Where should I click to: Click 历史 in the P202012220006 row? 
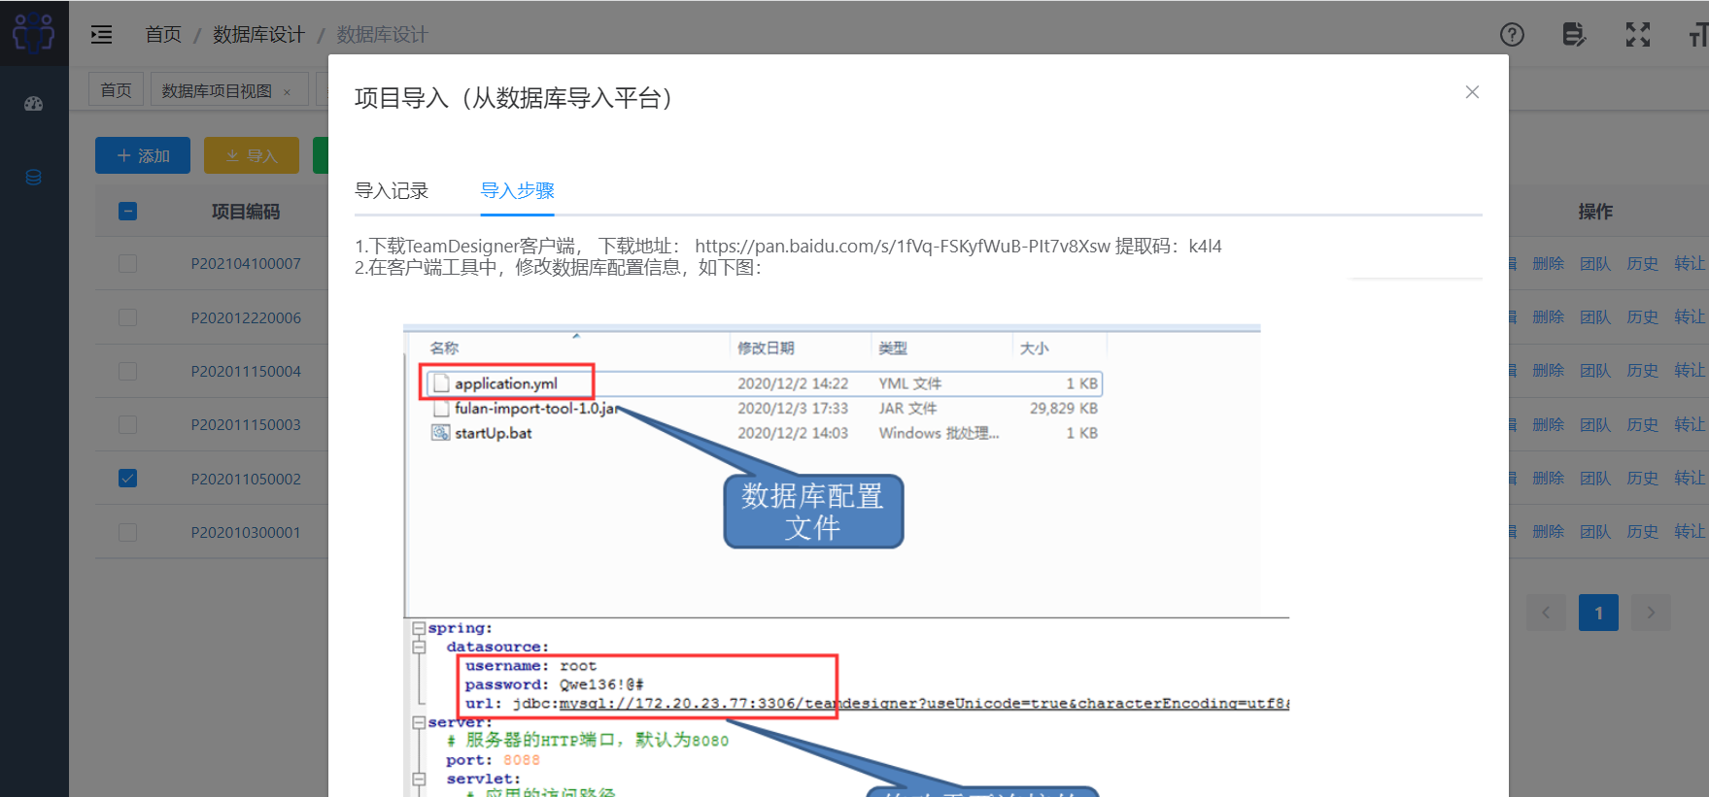(1643, 317)
